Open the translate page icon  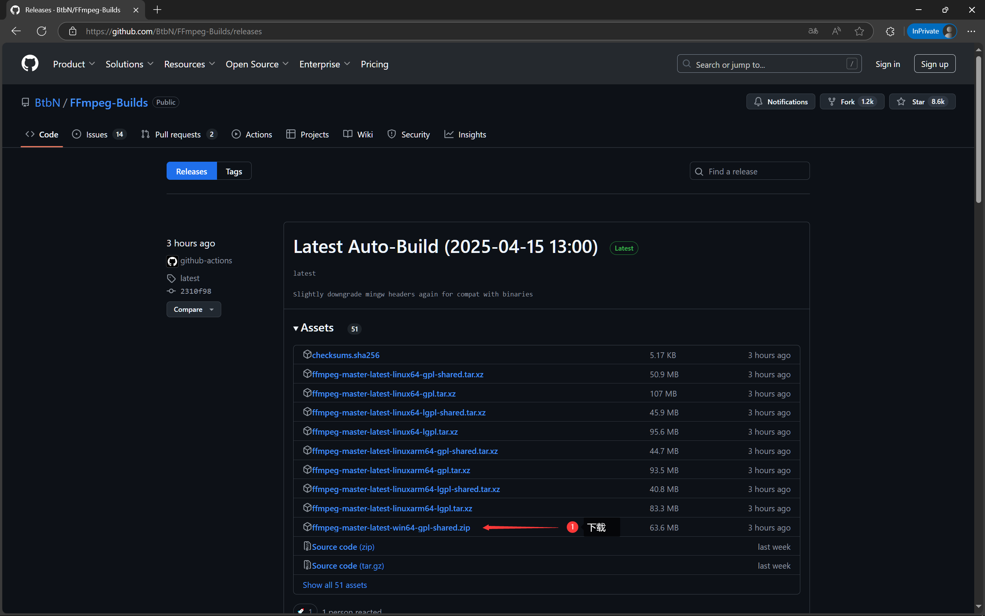813,31
